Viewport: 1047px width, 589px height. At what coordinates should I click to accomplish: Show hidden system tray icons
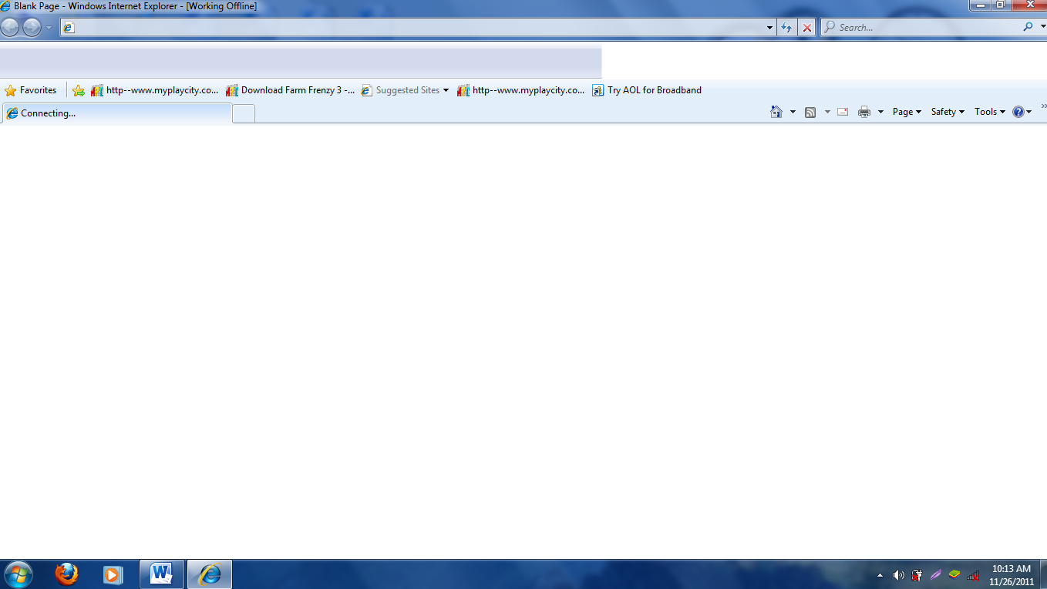tap(880, 575)
